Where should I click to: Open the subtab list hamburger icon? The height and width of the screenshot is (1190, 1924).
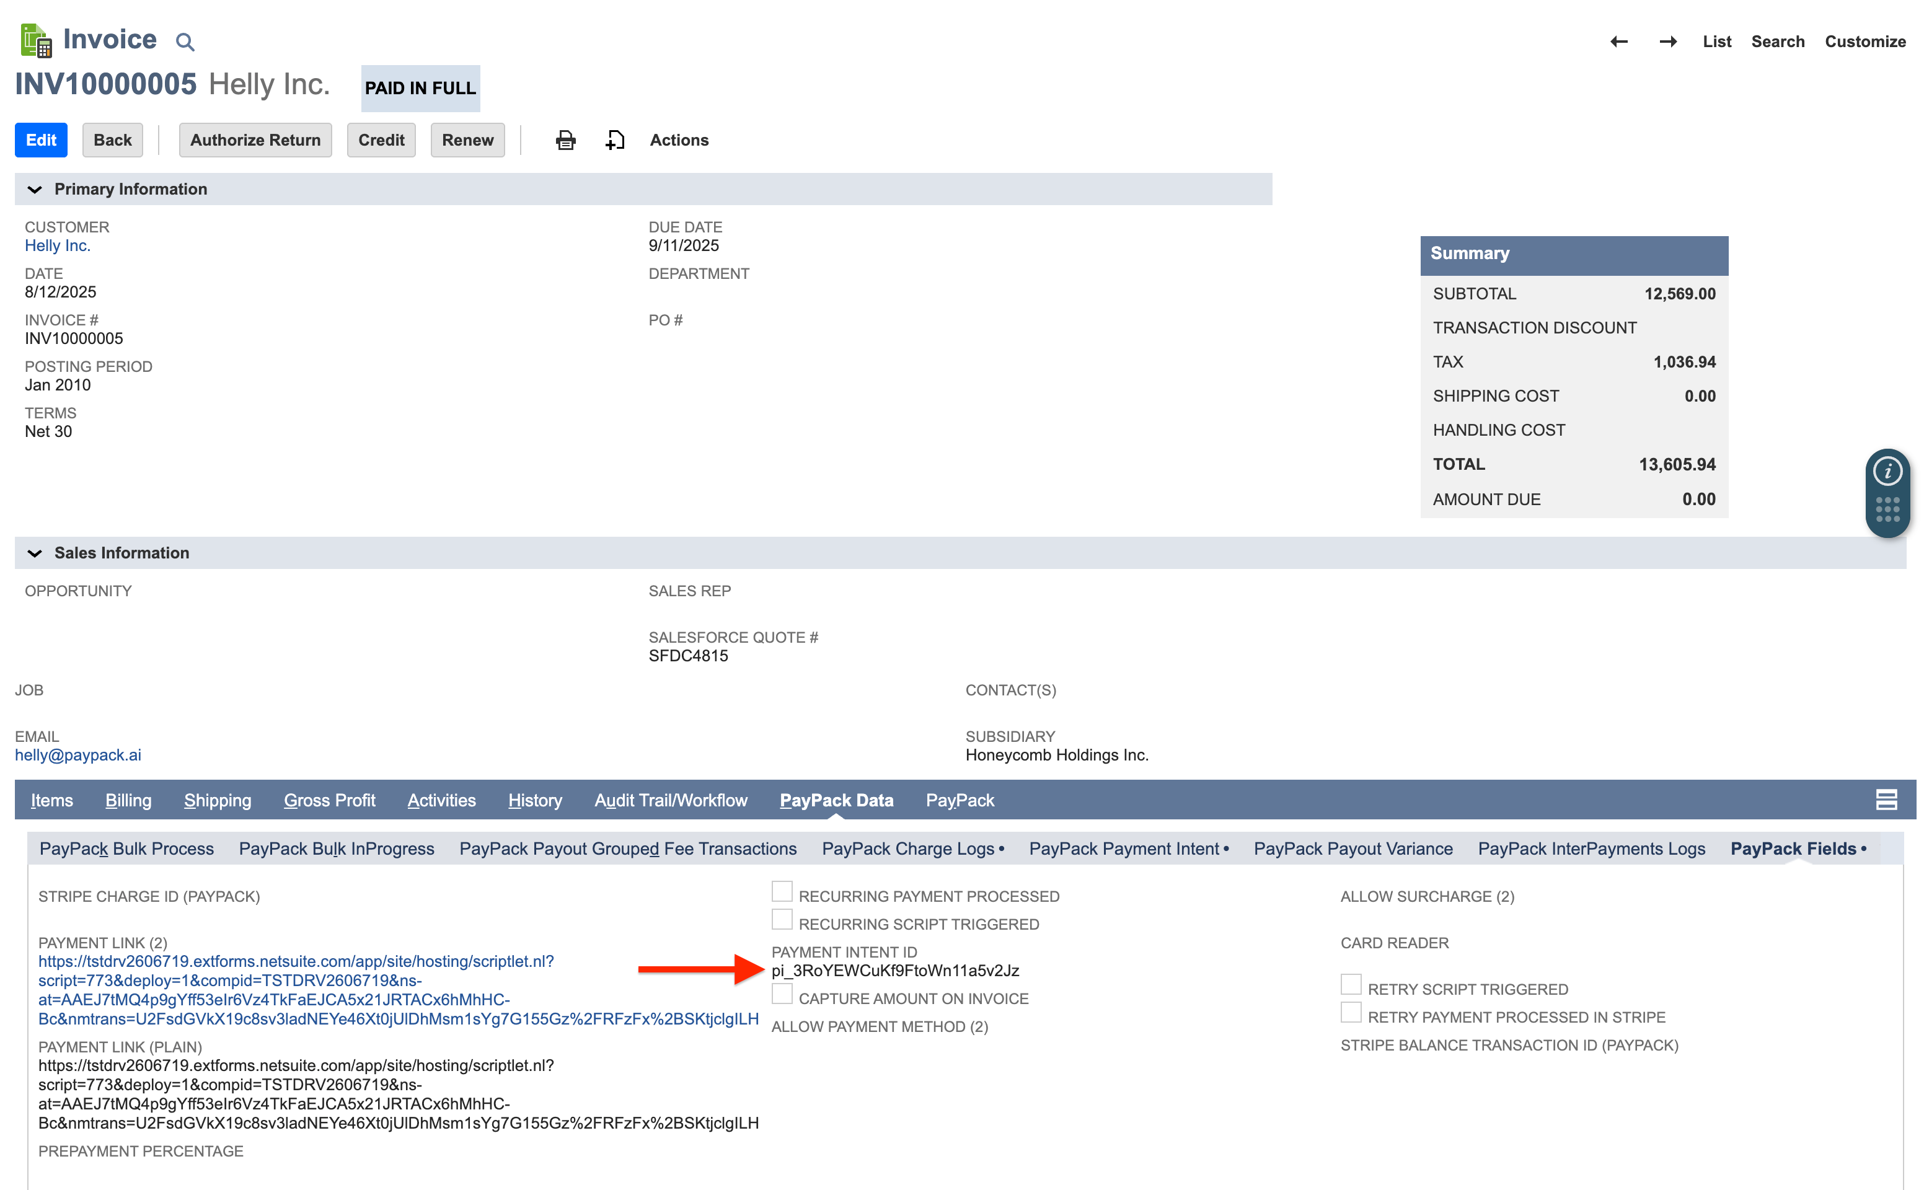tap(1887, 800)
